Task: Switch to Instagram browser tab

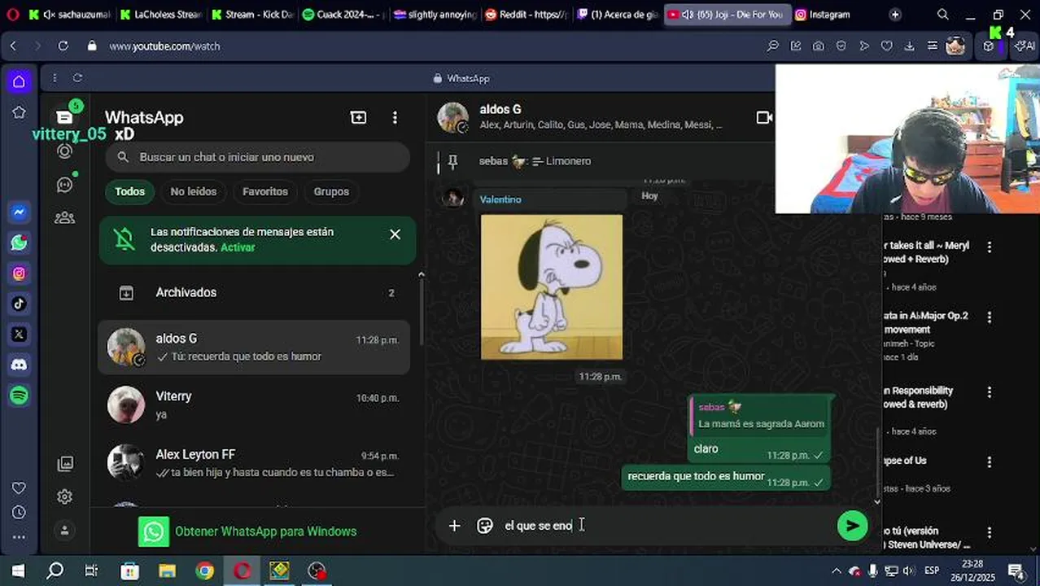Action: (x=828, y=15)
